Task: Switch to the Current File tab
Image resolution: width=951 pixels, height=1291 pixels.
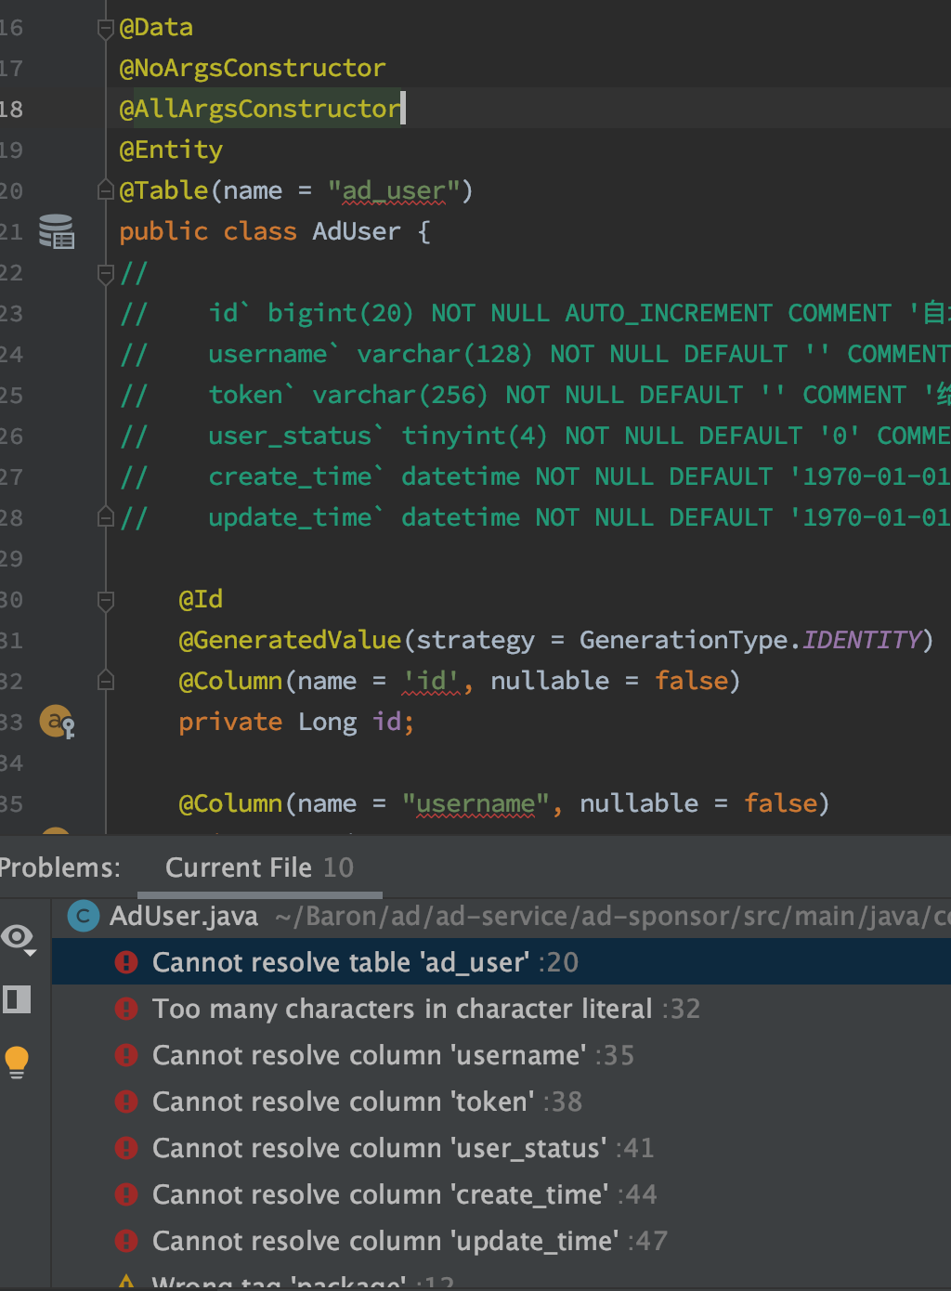Action: 259,867
